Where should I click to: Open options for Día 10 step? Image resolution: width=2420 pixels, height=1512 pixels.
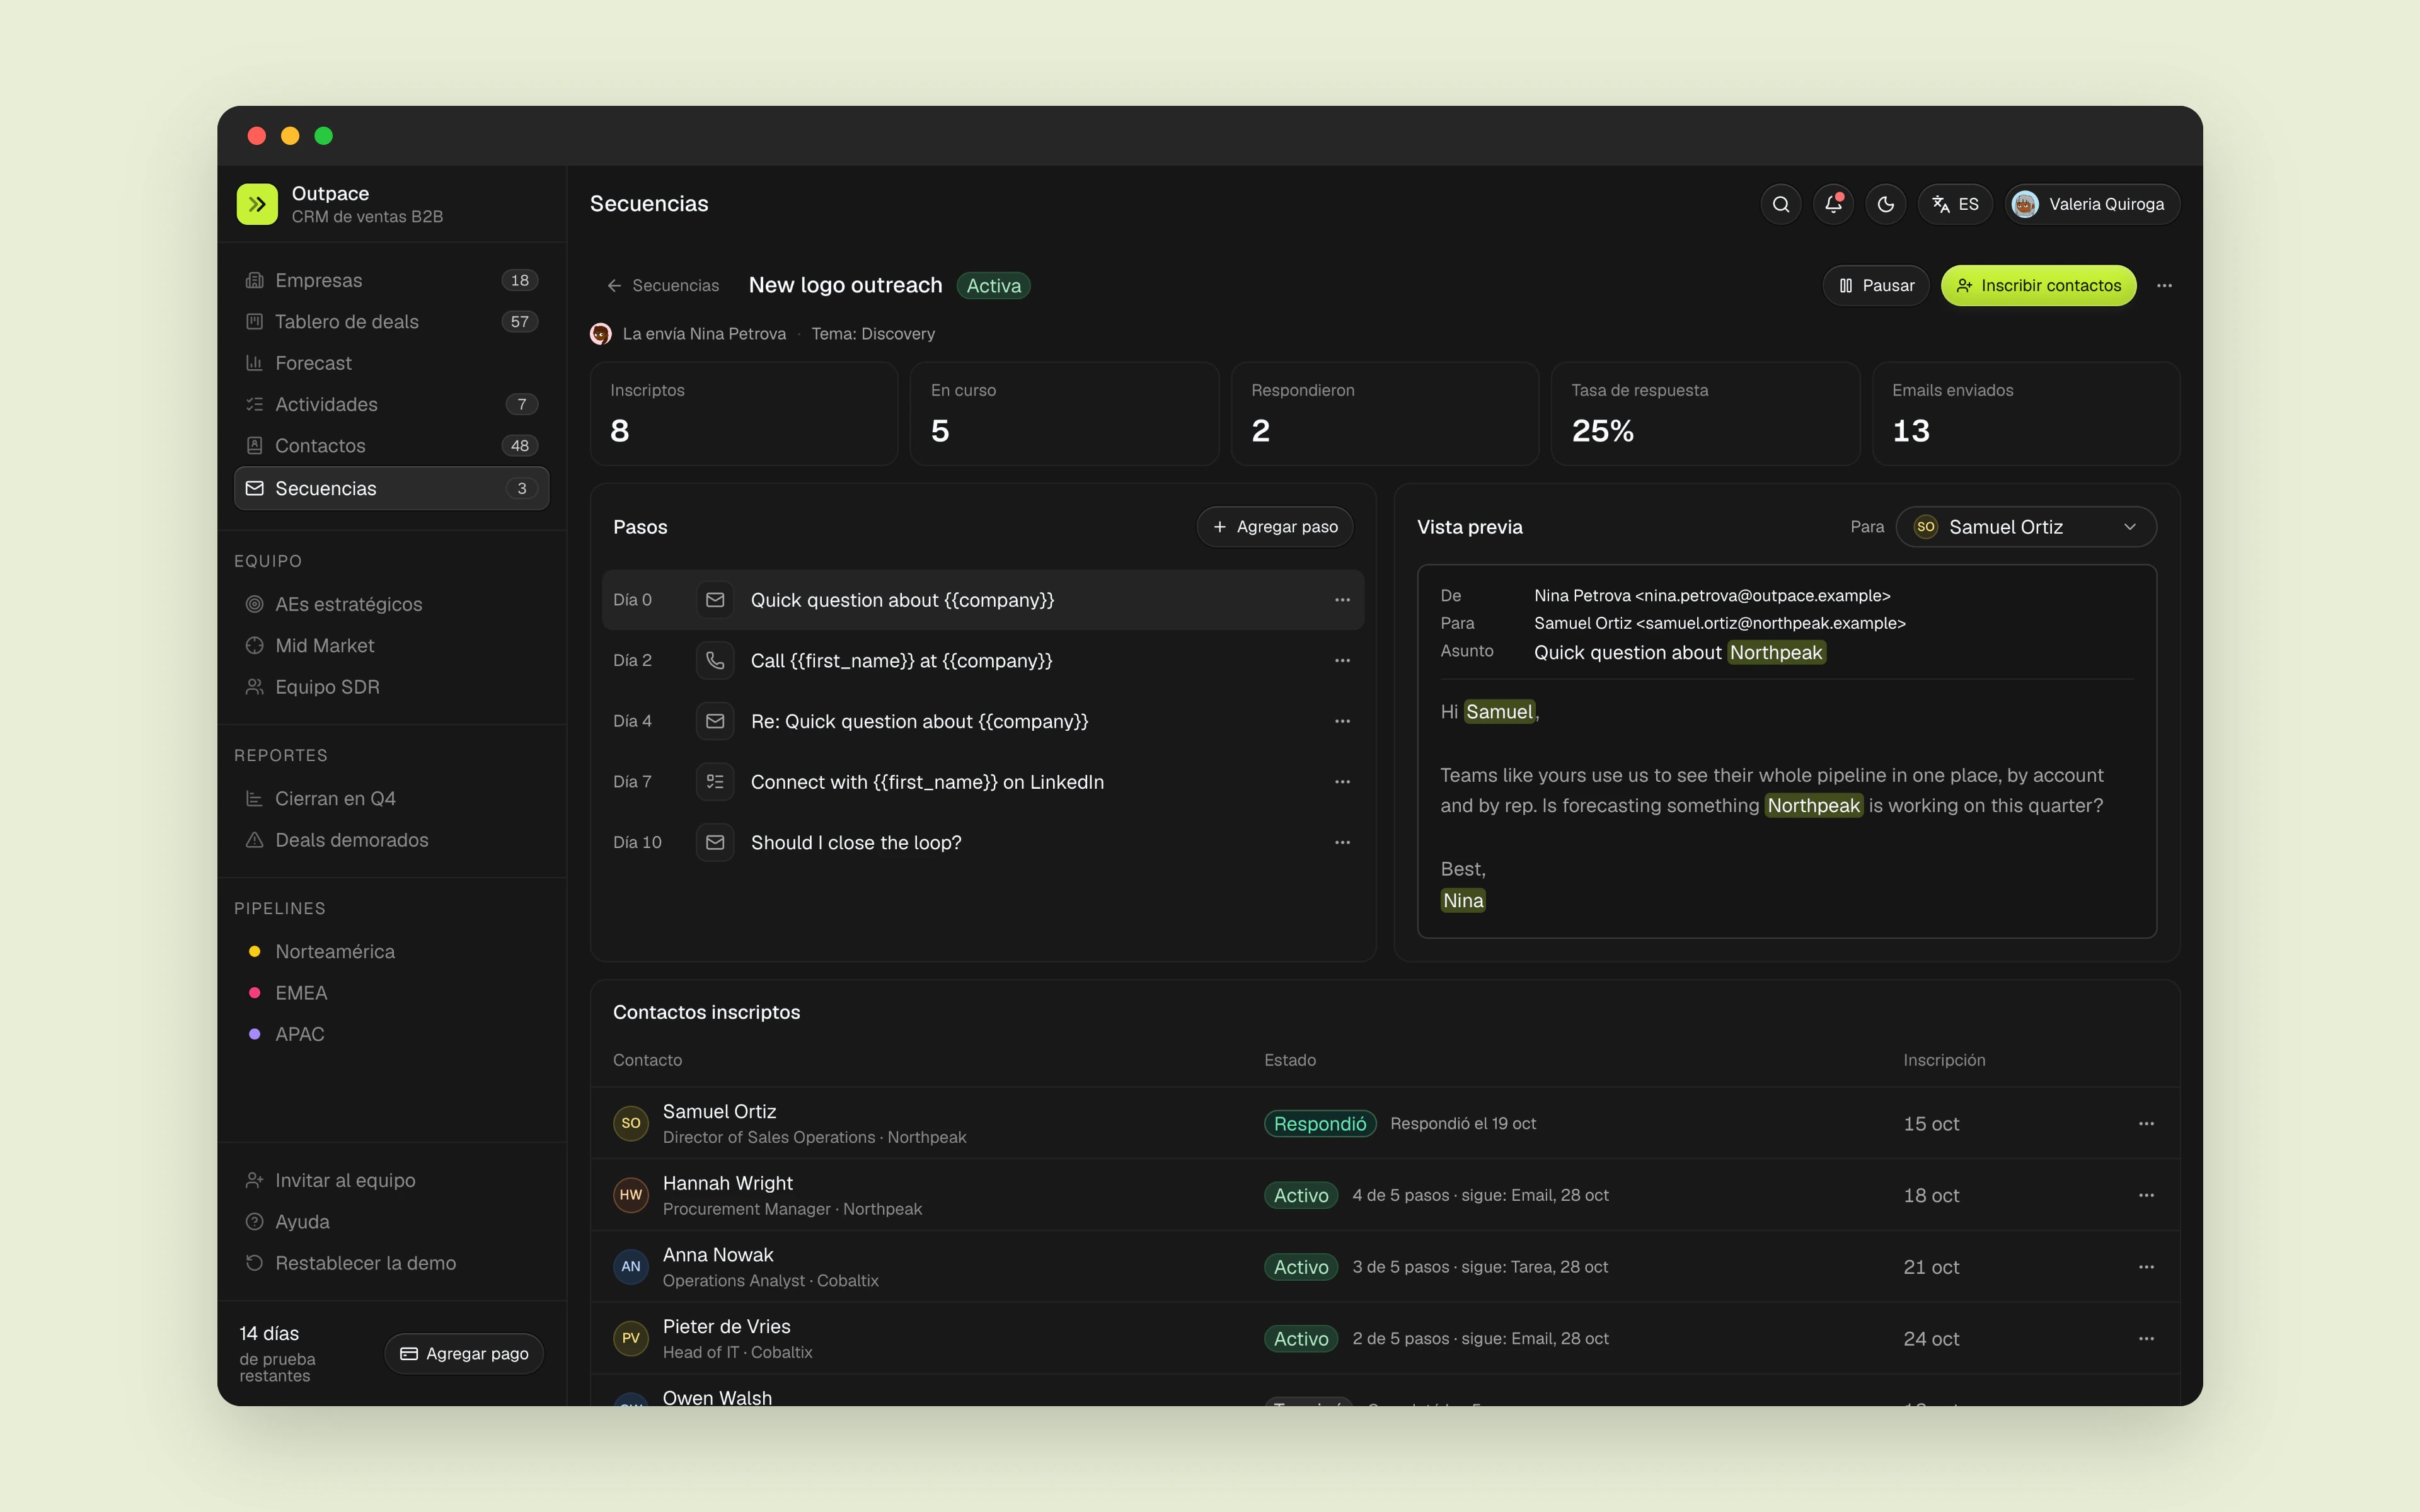click(1342, 843)
